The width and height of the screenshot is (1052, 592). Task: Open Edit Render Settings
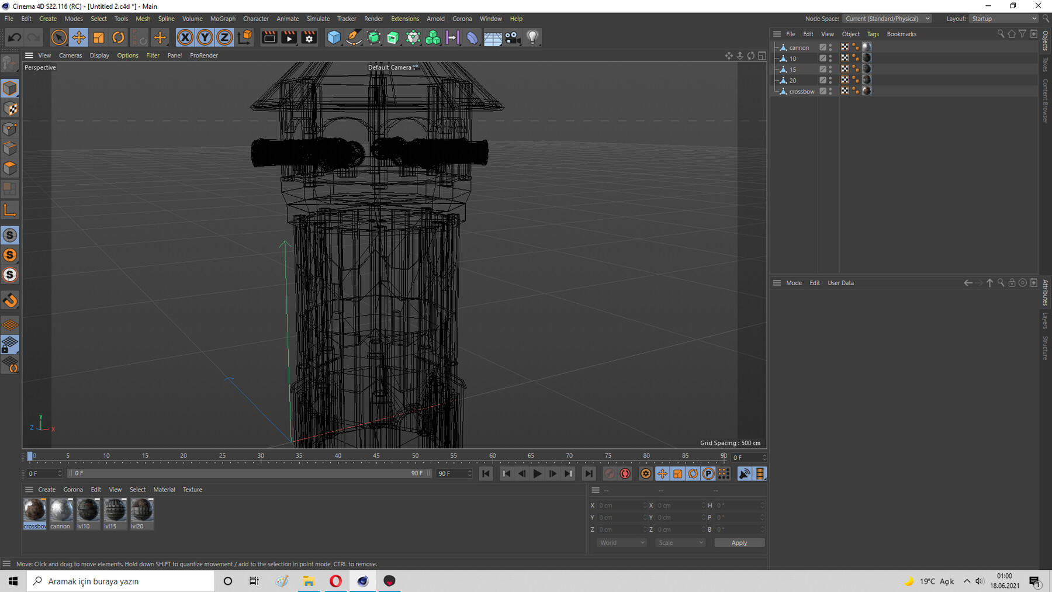pos(309,38)
